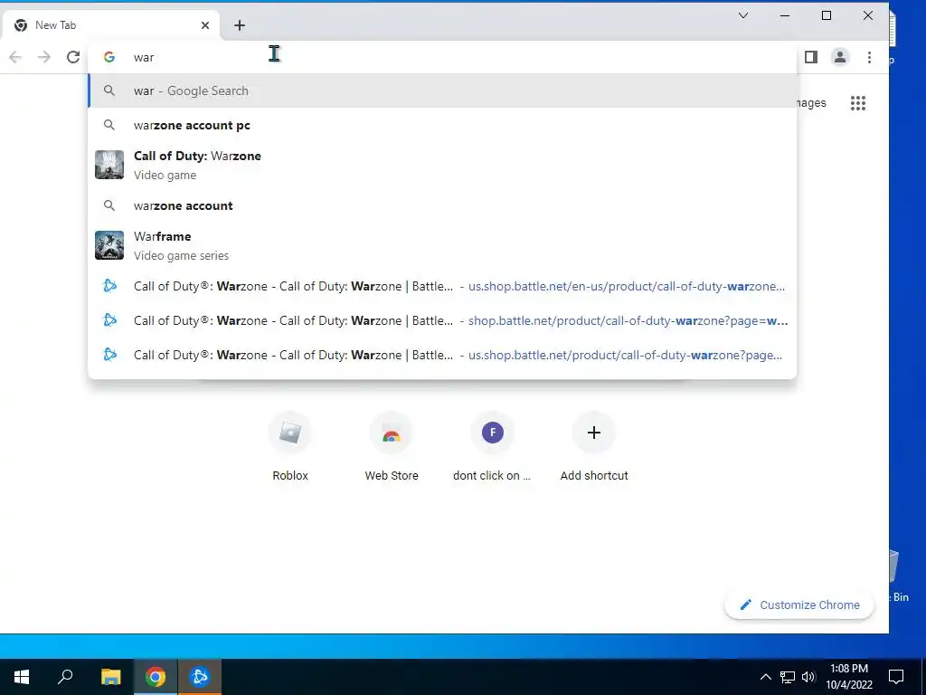Maximize the Chrome window
The image size is (926, 695).
click(x=827, y=16)
